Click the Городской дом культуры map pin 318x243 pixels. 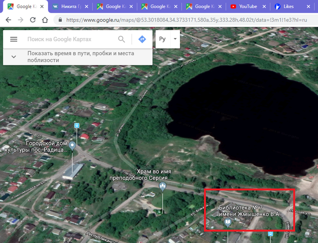[72, 145]
